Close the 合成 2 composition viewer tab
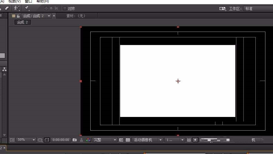Viewport: 273px width, 154px height. pos(54,16)
